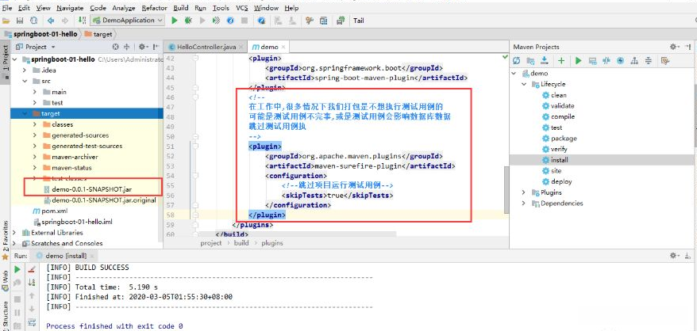Open the Build menu
This screenshot has width=697, height=331.
point(181,8)
